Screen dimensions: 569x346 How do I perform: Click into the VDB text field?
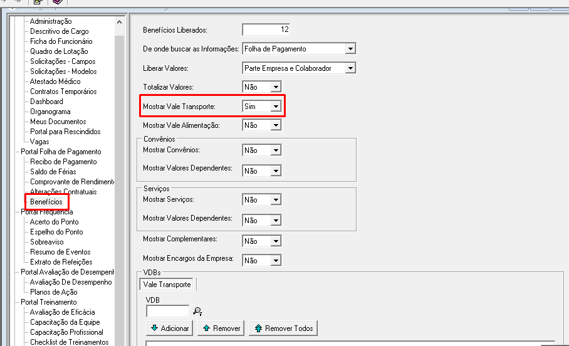(167, 311)
